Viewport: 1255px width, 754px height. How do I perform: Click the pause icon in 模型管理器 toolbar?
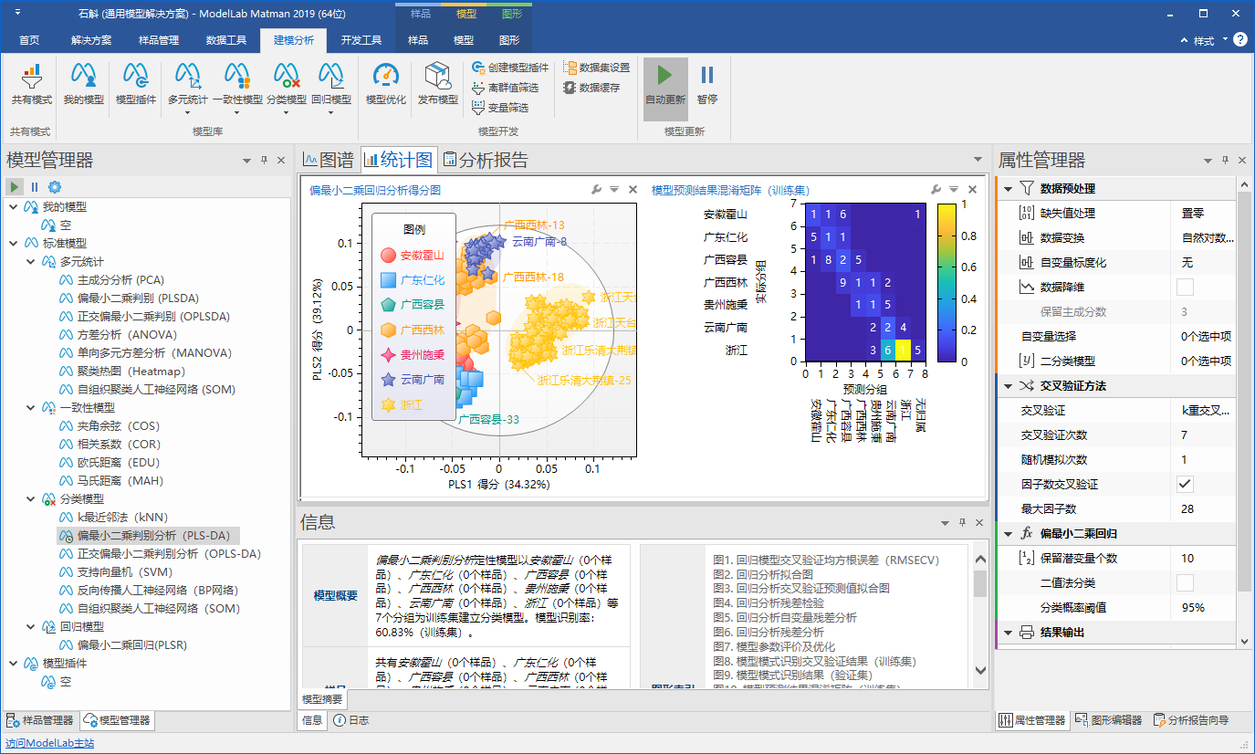click(35, 186)
